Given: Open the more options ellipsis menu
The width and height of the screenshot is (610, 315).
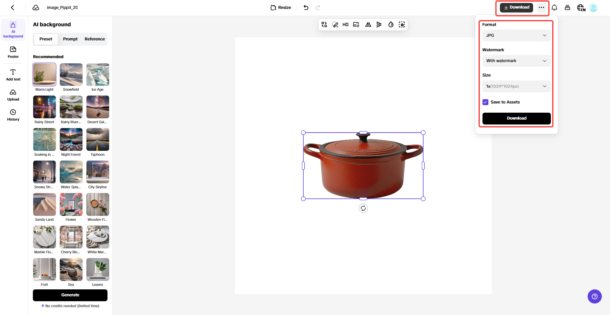Looking at the screenshot, I should [541, 8].
